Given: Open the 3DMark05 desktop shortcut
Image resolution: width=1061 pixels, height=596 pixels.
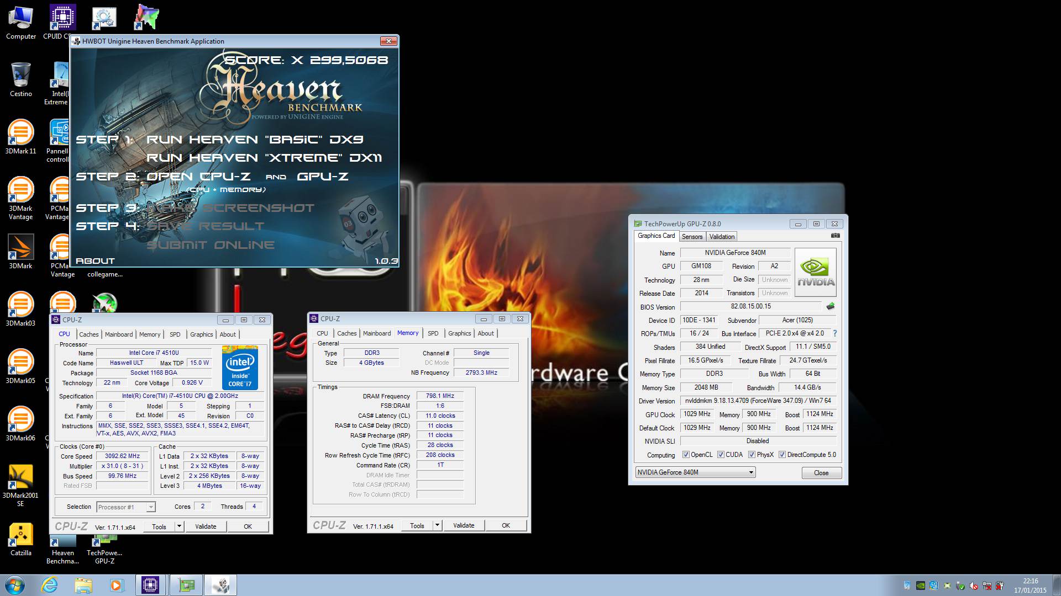Looking at the screenshot, I should (21, 366).
